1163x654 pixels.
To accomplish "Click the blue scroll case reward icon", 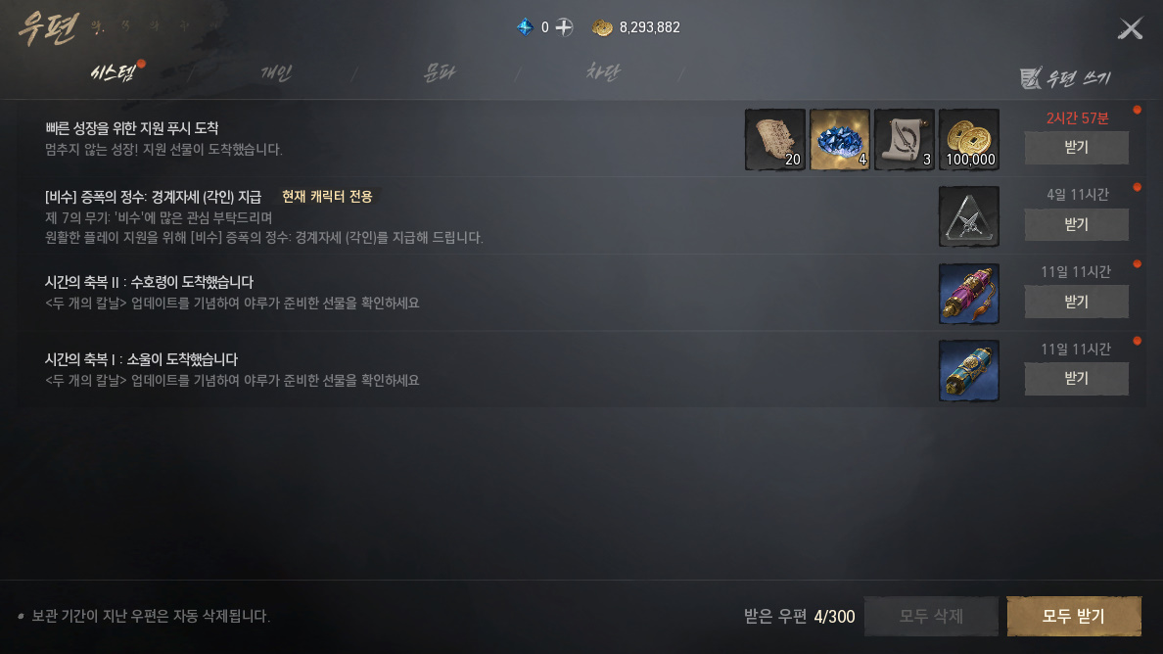I will click(968, 371).
